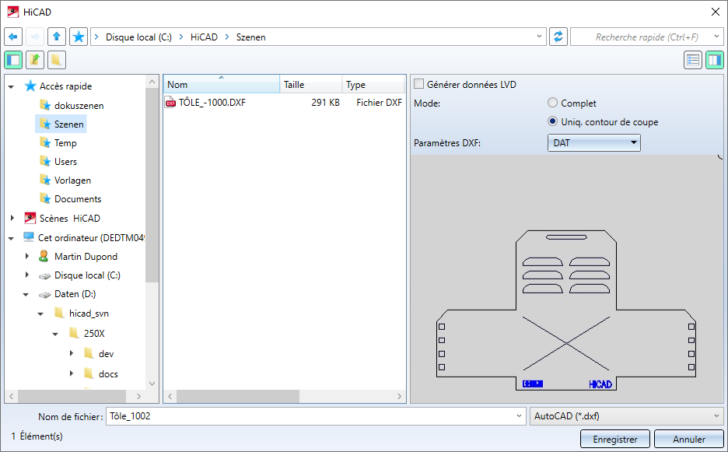Viewport: 728px width, 452px height.
Task: Sort files by Type column
Action: click(x=373, y=85)
